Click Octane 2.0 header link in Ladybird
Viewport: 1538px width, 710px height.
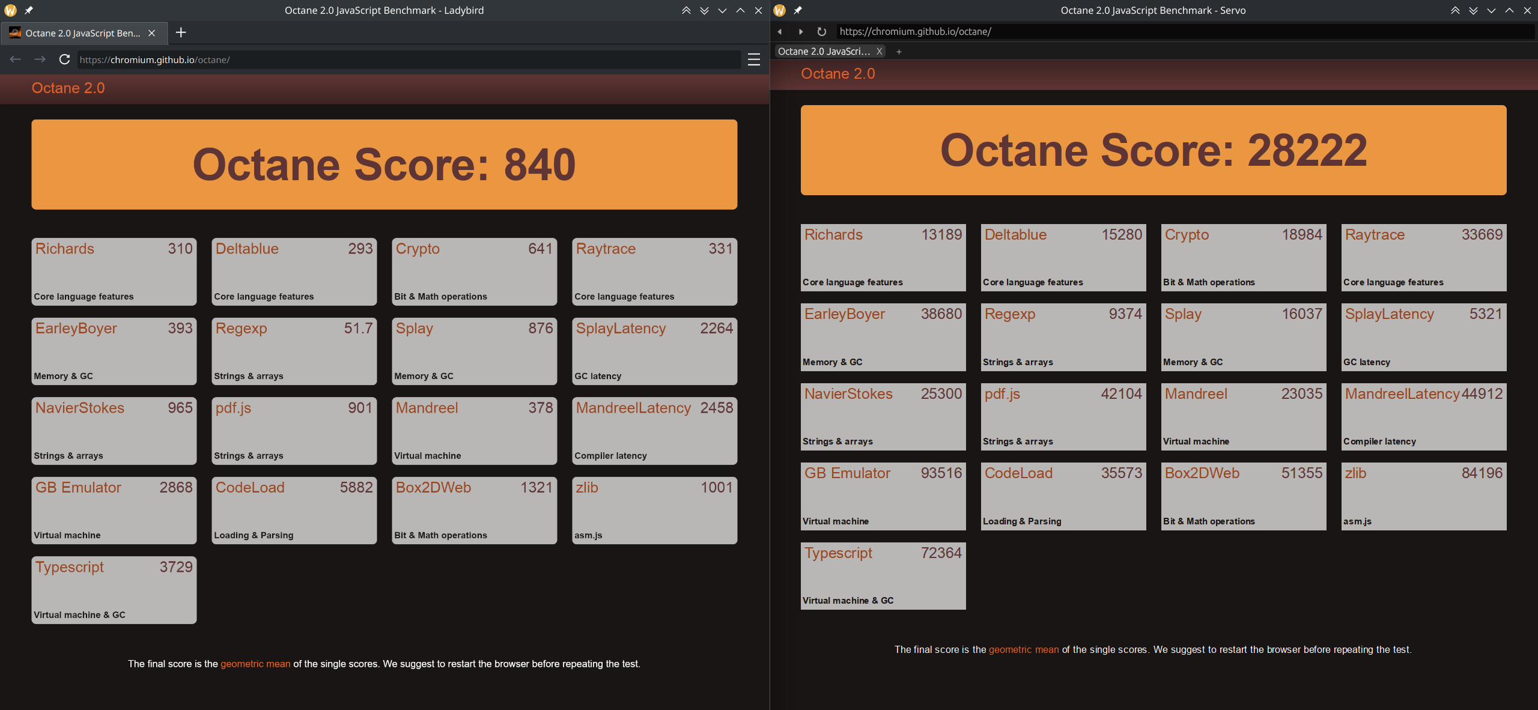point(68,88)
